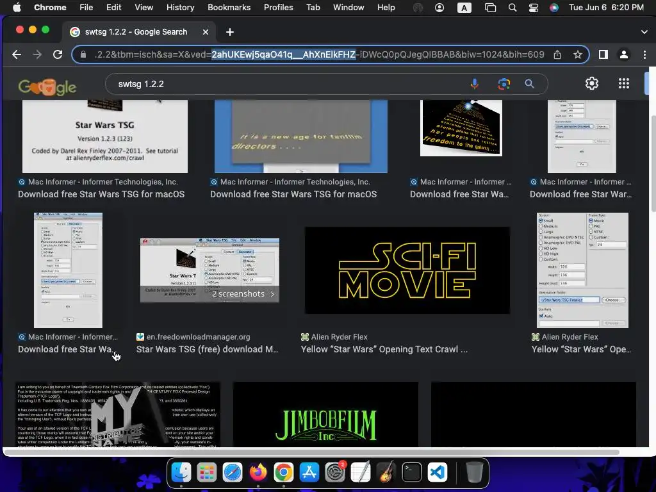Open the SCI-FI MOVIE logo image
This screenshot has width=656, height=492.
click(407, 270)
